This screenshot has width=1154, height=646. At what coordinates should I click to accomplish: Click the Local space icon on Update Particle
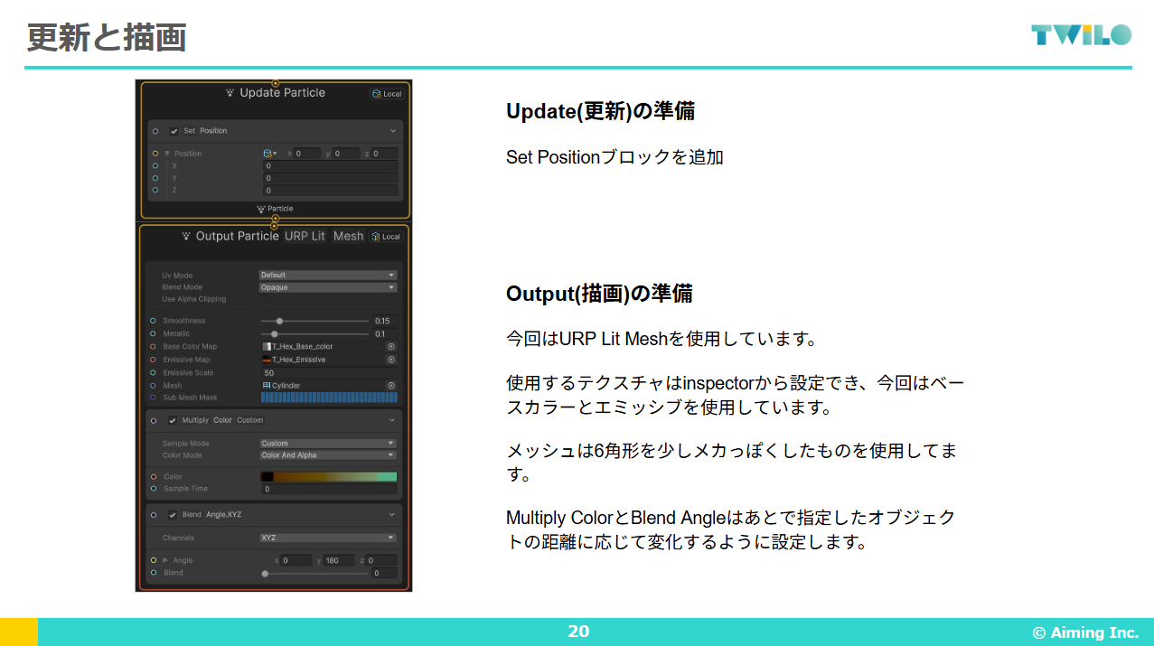[387, 94]
